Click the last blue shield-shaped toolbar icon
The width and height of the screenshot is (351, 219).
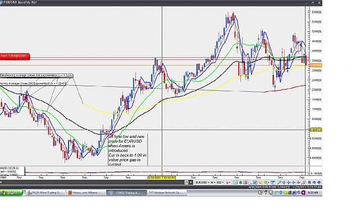(319, 183)
